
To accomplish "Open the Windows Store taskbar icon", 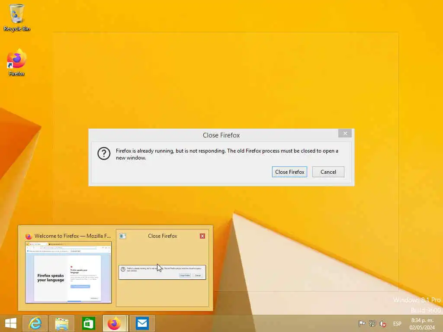I will point(88,323).
